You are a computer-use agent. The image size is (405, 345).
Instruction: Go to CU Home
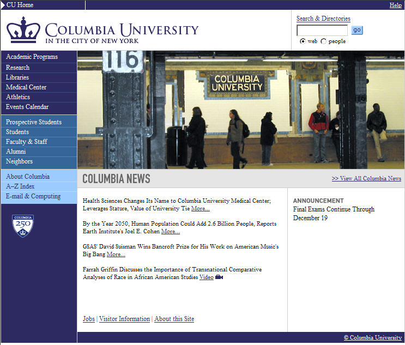coord(20,5)
